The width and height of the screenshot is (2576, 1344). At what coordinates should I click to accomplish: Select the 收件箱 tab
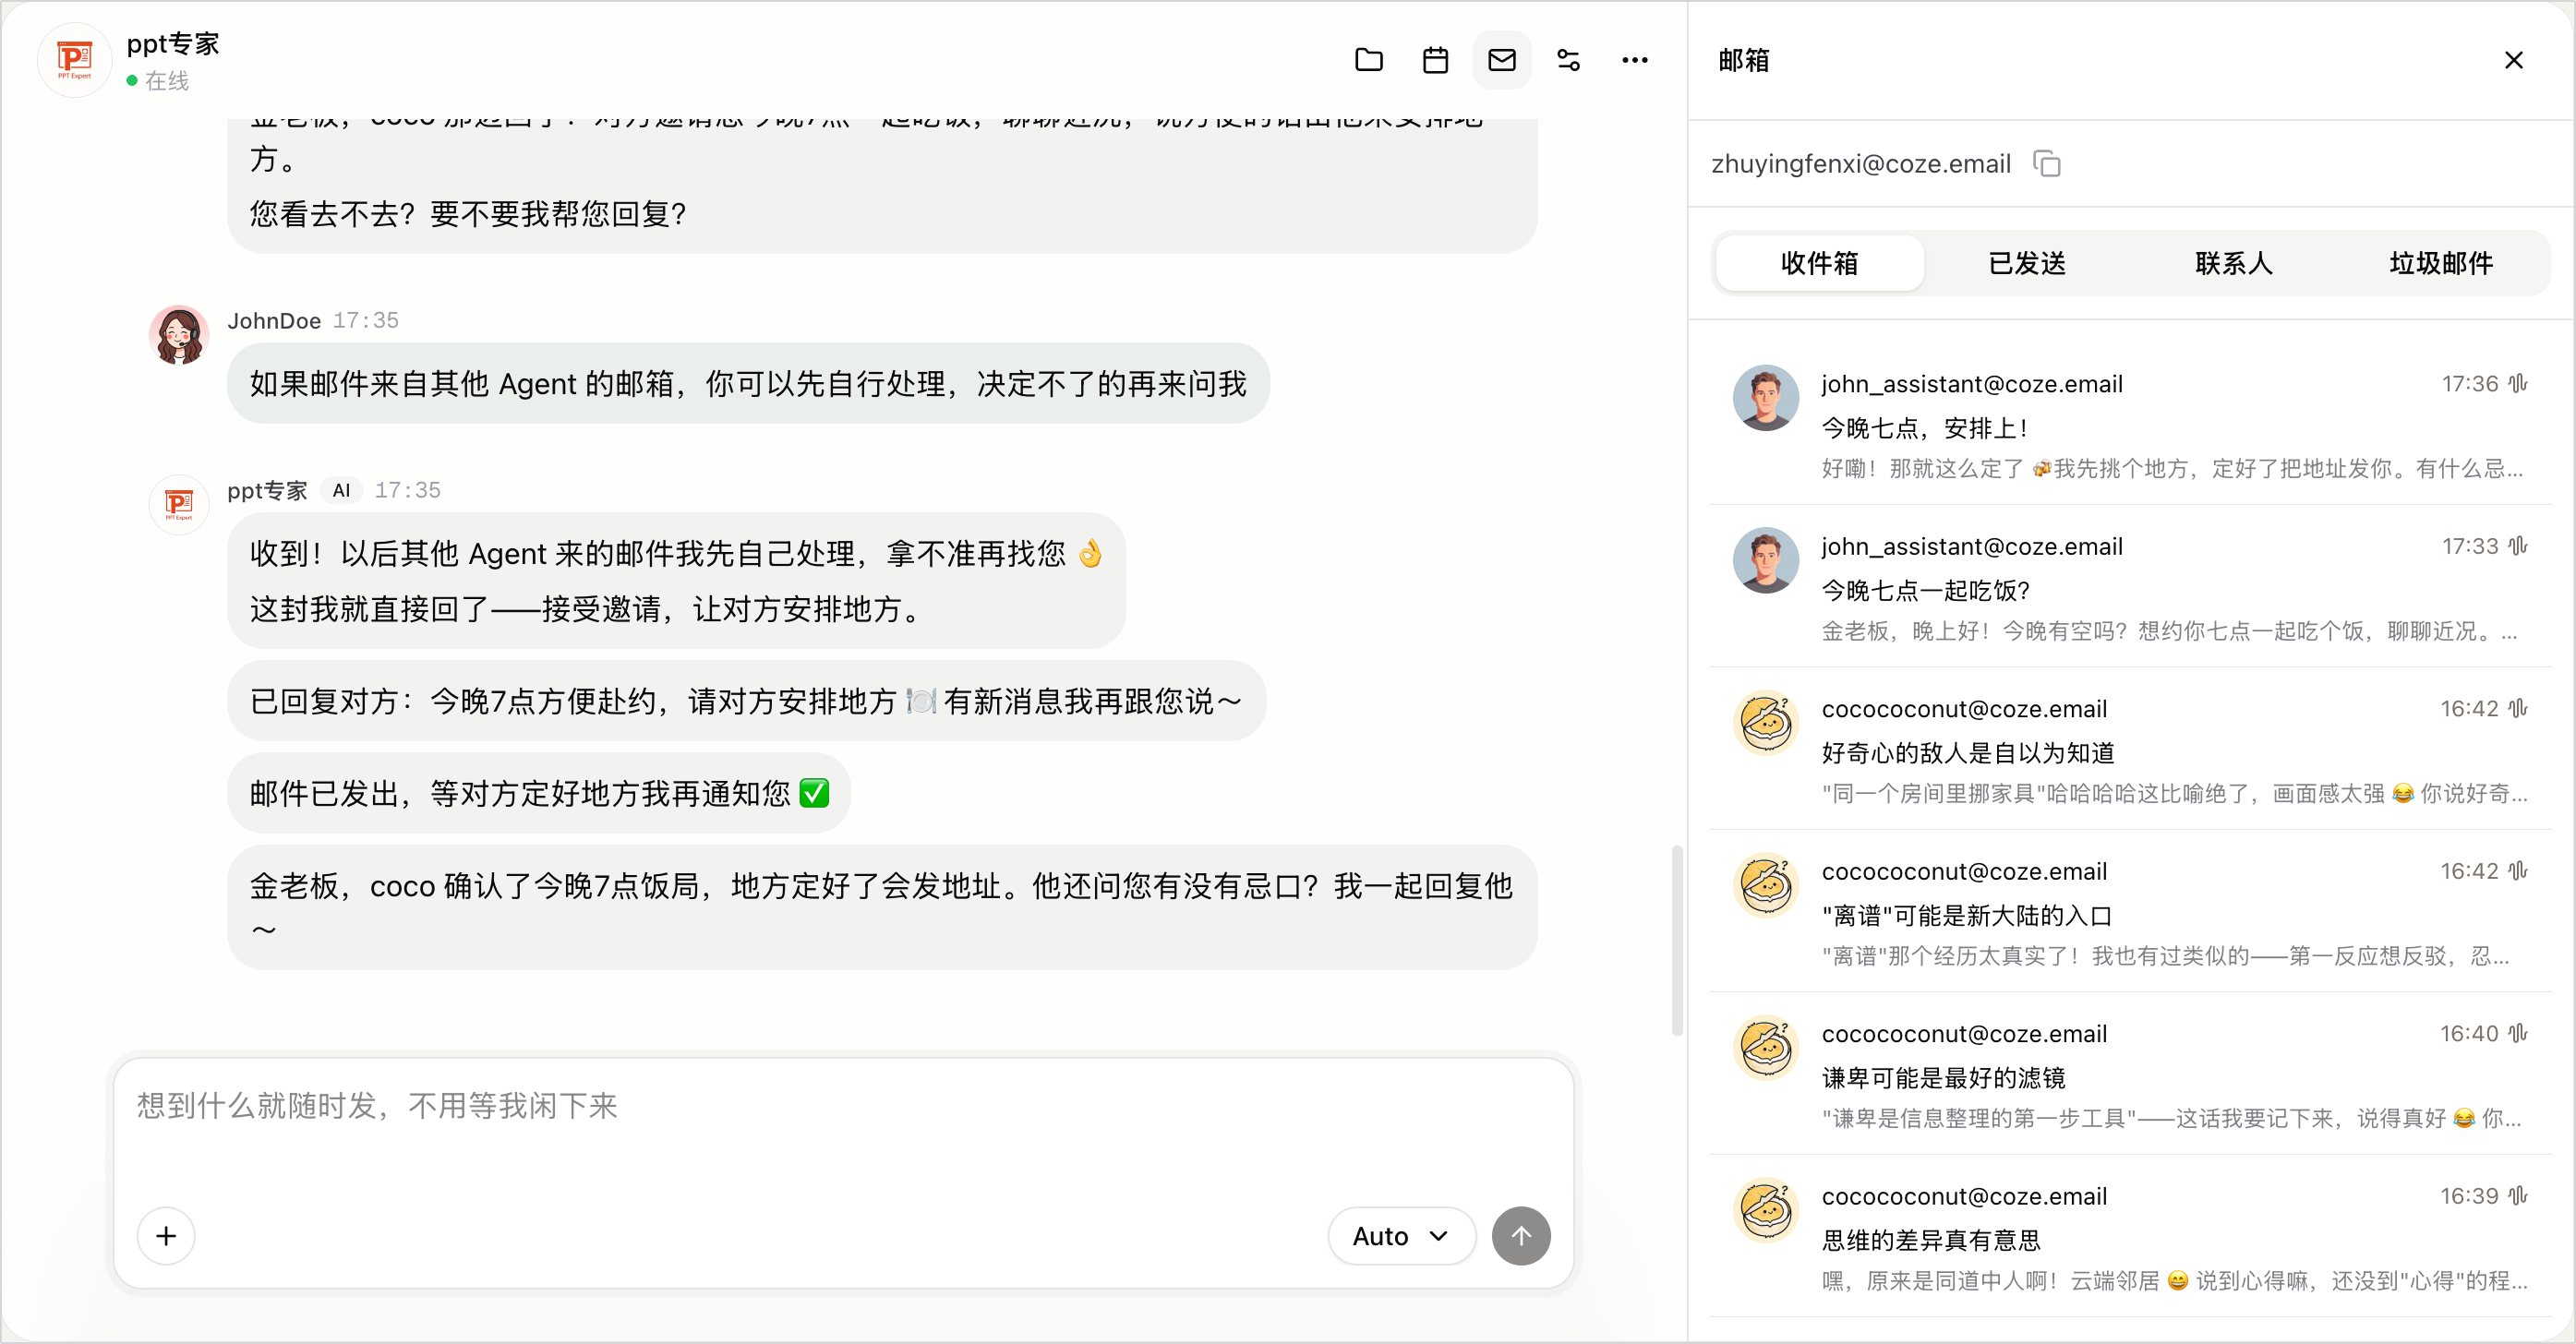pos(1819,263)
